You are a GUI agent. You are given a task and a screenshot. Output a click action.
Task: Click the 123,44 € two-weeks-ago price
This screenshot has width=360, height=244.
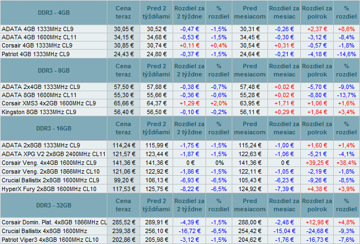click(x=157, y=154)
